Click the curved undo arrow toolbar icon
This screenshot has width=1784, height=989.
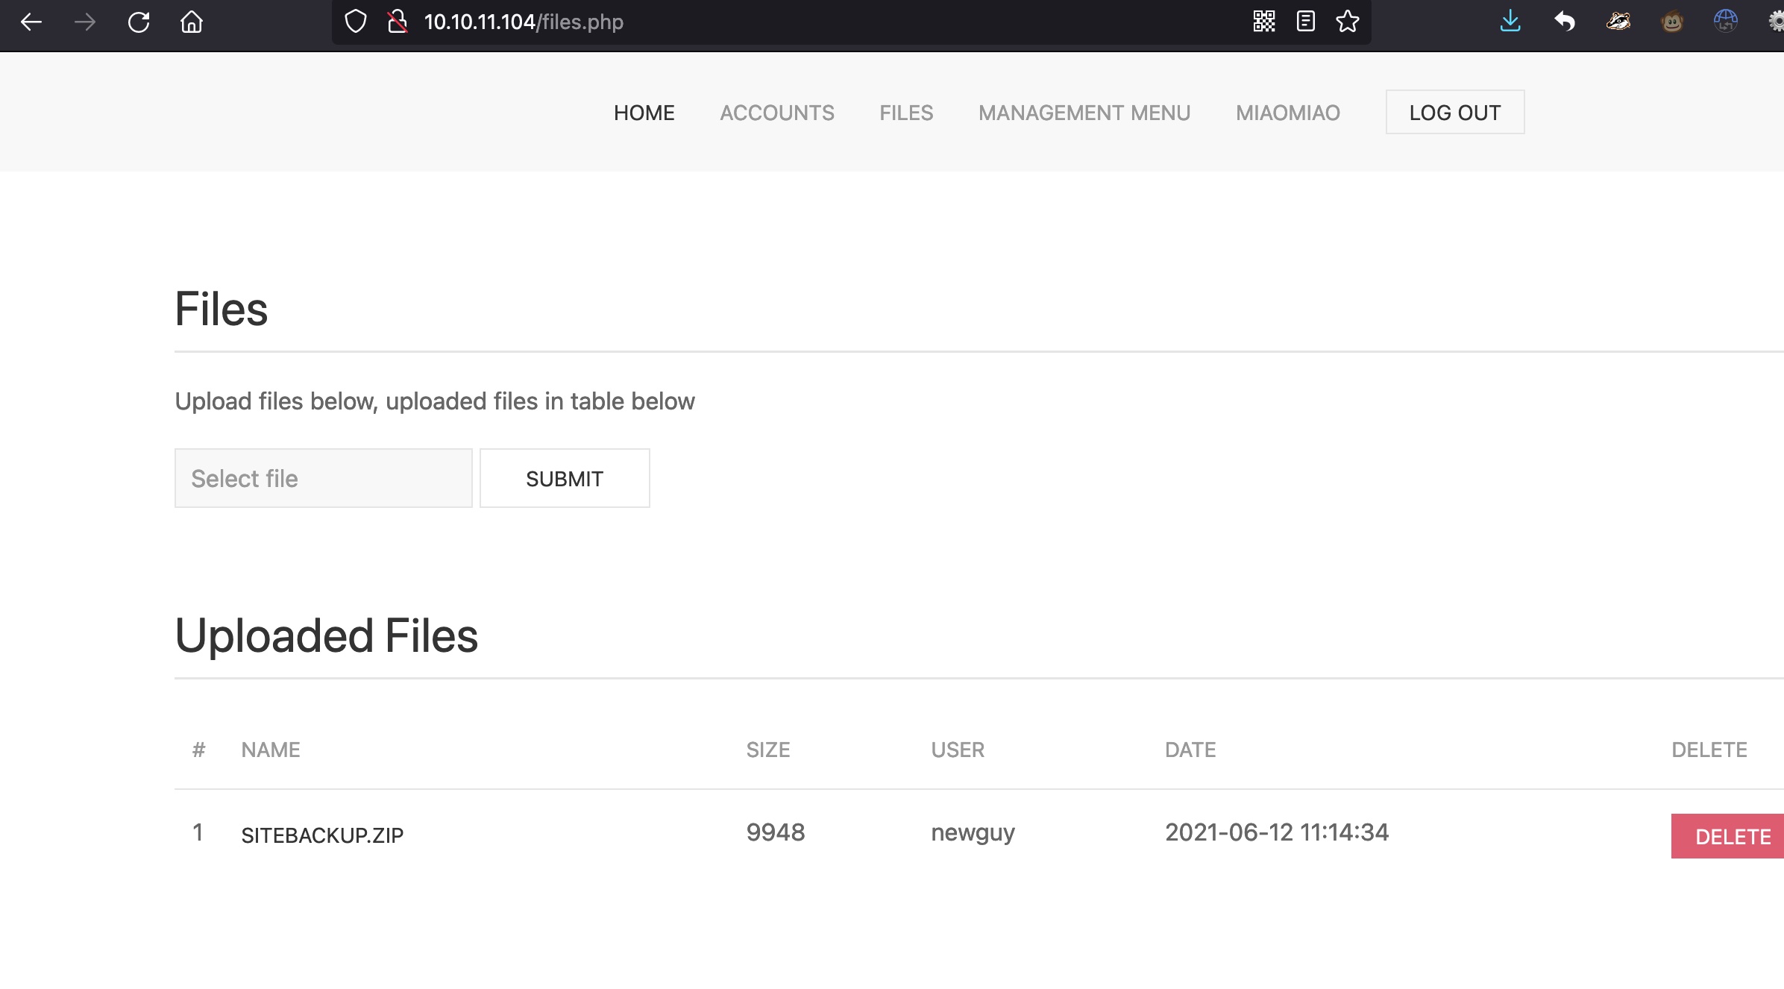tap(1565, 22)
